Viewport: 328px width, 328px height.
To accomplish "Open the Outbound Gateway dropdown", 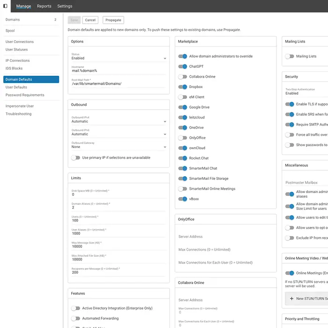I will 119,145.
